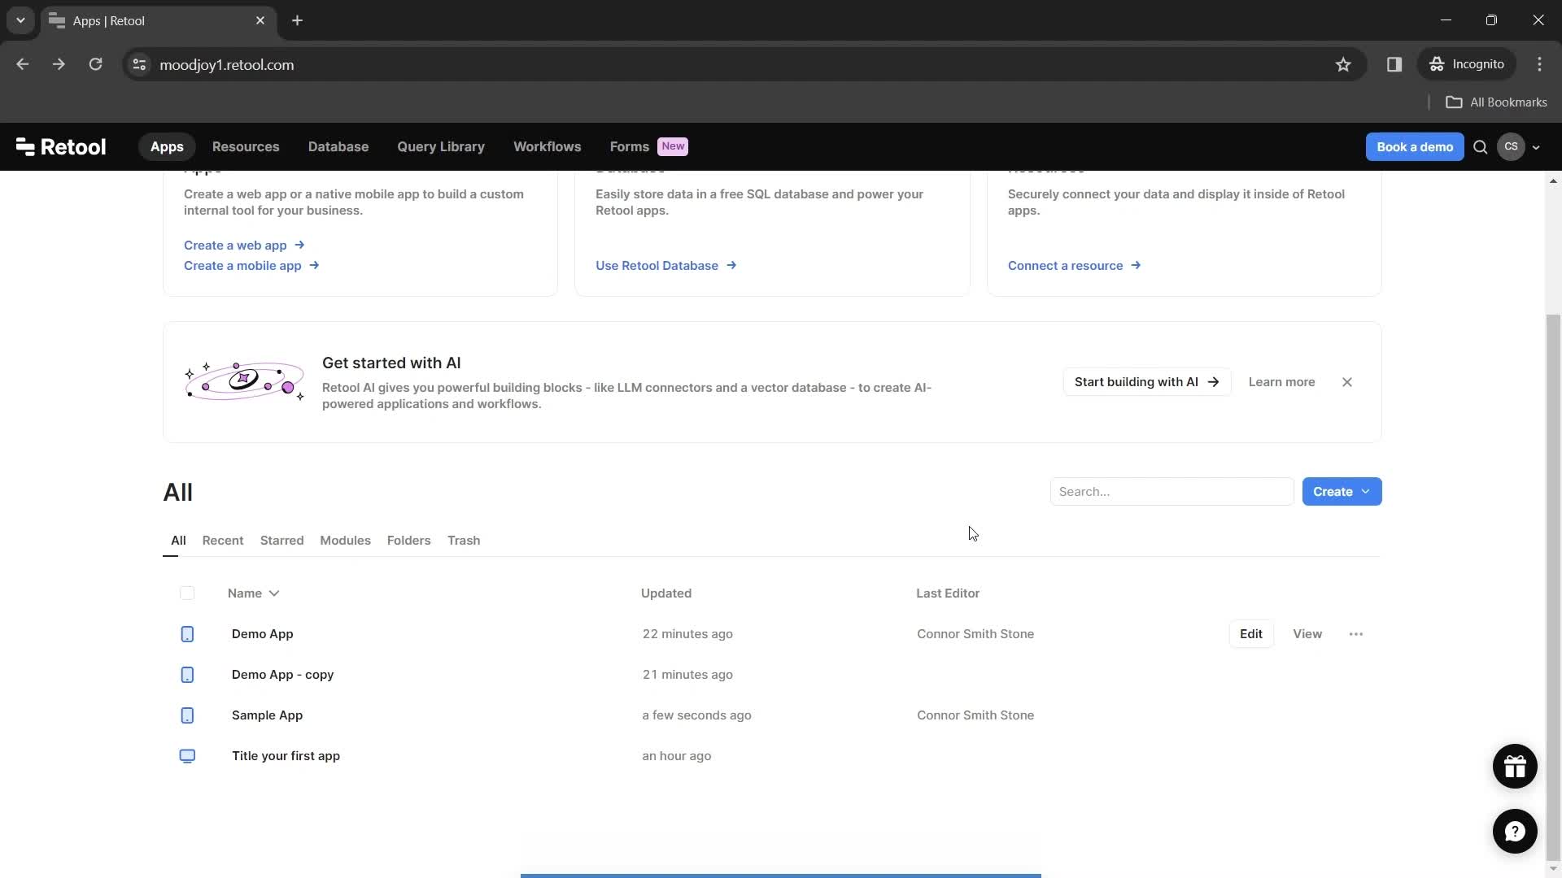This screenshot has height=878, width=1562.
Task: Switch to the Starred tab
Action: [x=282, y=541]
